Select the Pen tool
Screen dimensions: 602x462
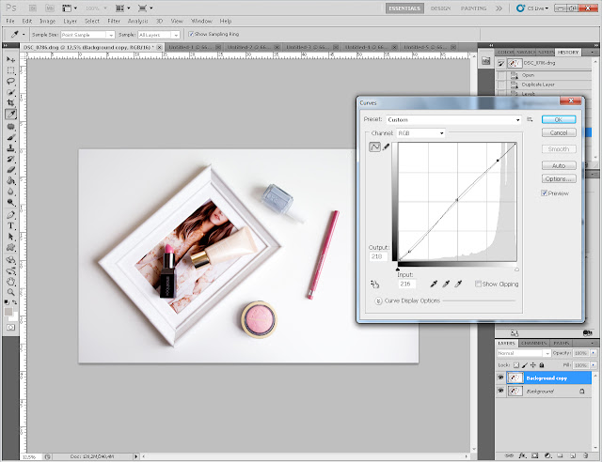(x=10, y=215)
